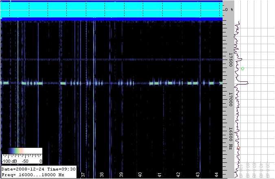
Task: Click the color palette gradient bar
Action: click(22, 151)
